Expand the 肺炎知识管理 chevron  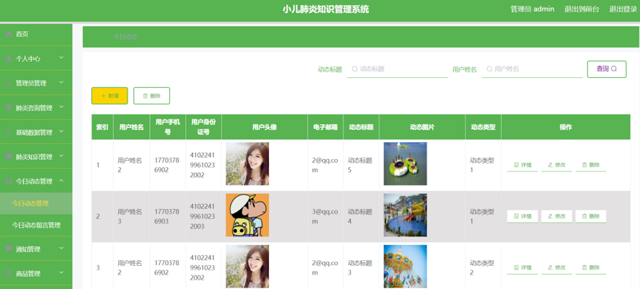coord(61,156)
